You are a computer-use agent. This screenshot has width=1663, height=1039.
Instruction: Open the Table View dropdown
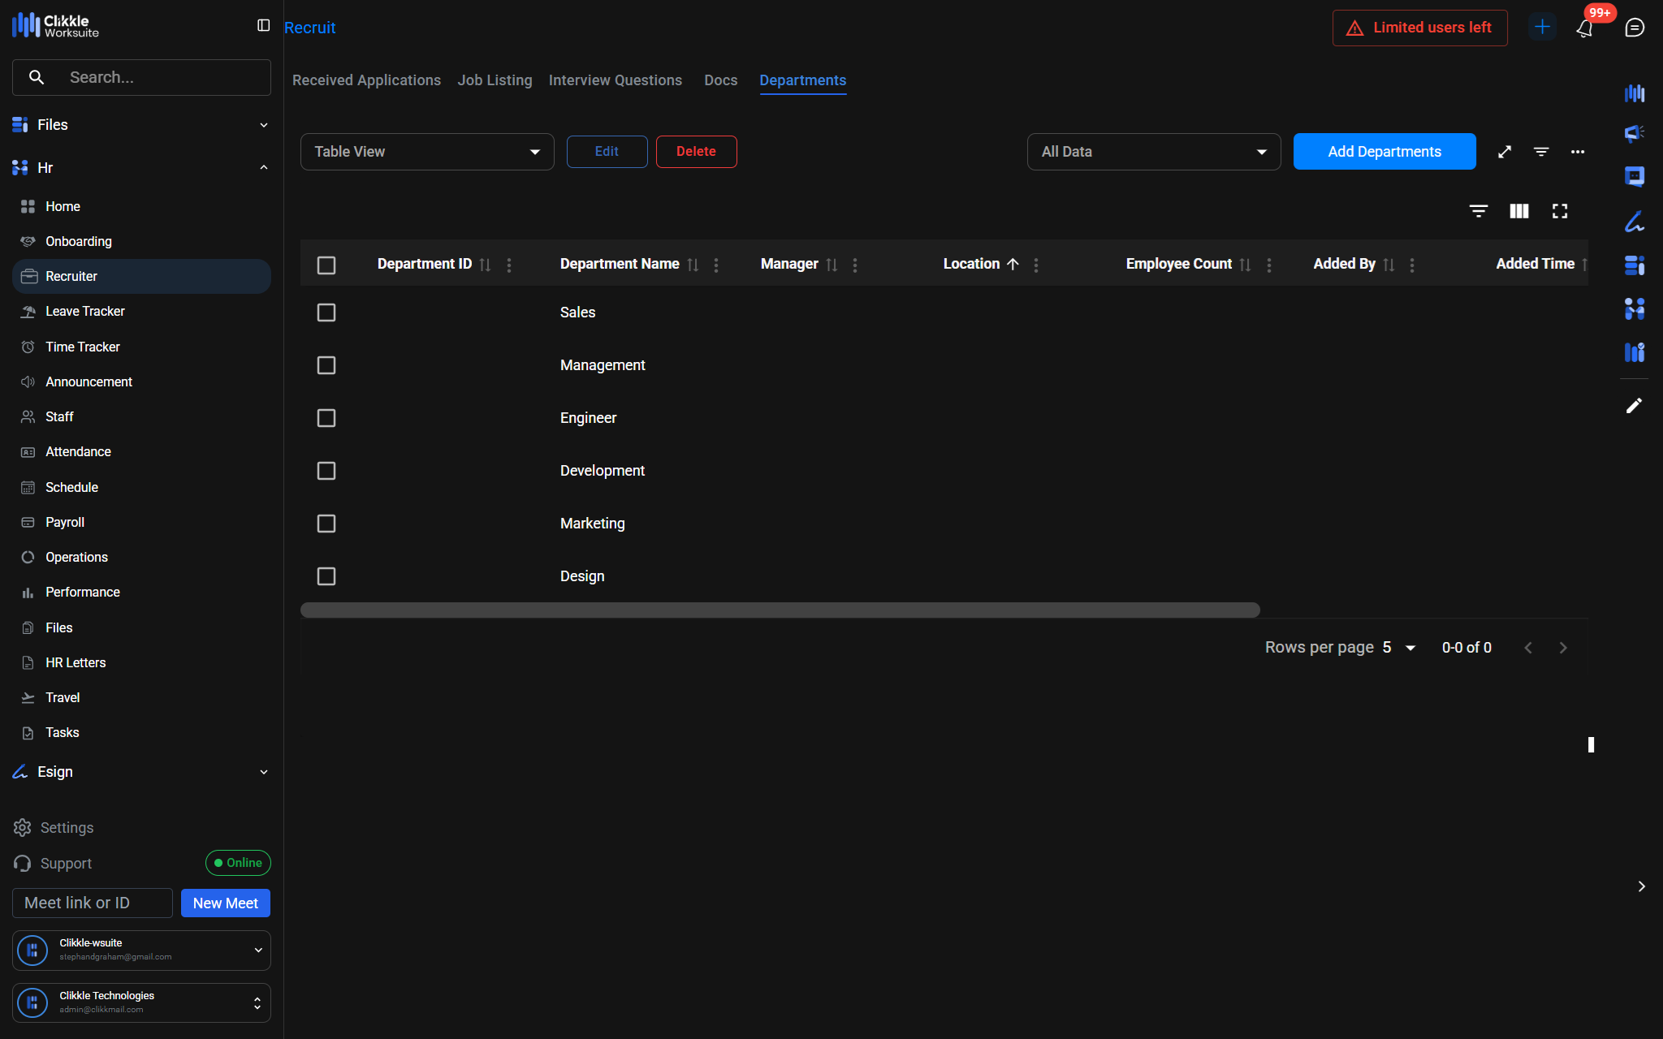coord(427,152)
